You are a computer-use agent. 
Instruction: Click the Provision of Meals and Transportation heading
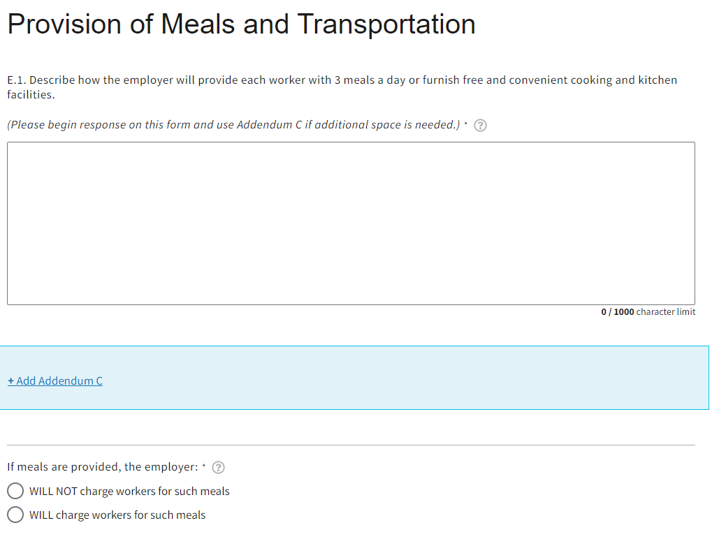coord(241,24)
